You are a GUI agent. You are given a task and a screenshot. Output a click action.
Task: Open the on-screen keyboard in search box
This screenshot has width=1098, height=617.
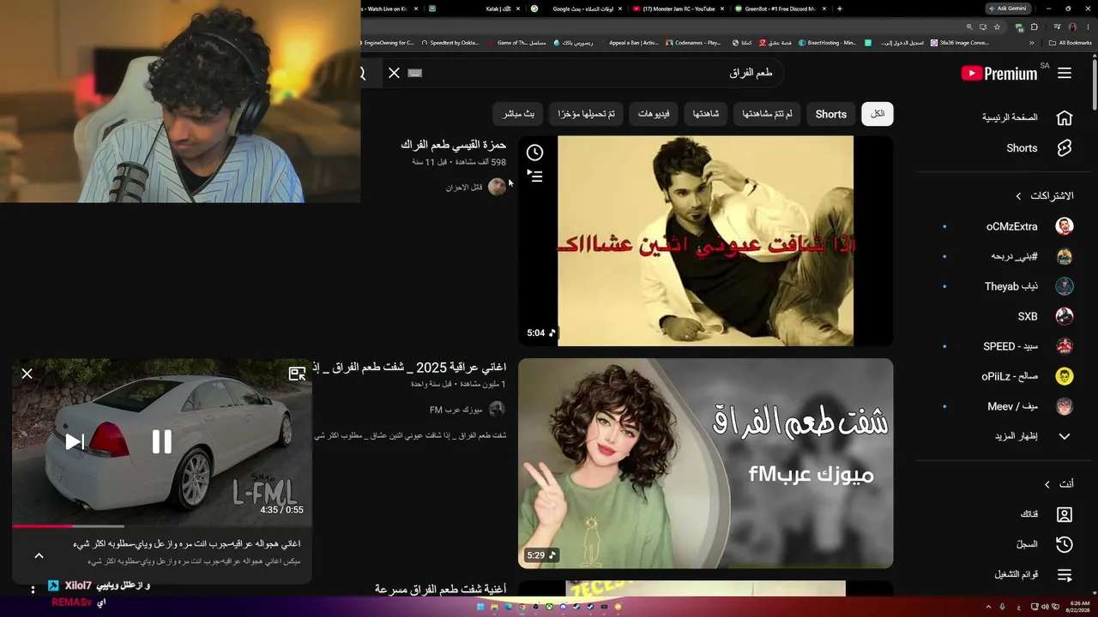pyautogui.click(x=415, y=73)
